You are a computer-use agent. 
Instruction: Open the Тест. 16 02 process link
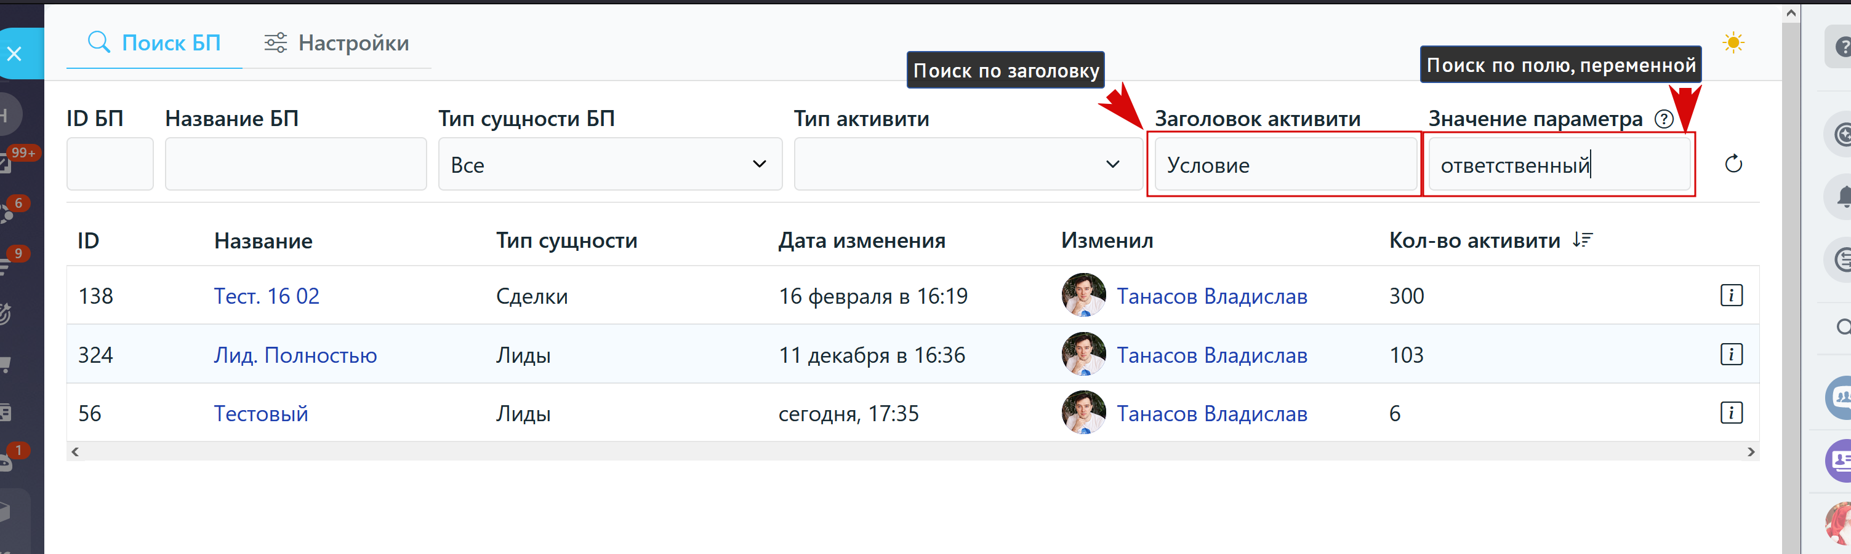point(267,296)
